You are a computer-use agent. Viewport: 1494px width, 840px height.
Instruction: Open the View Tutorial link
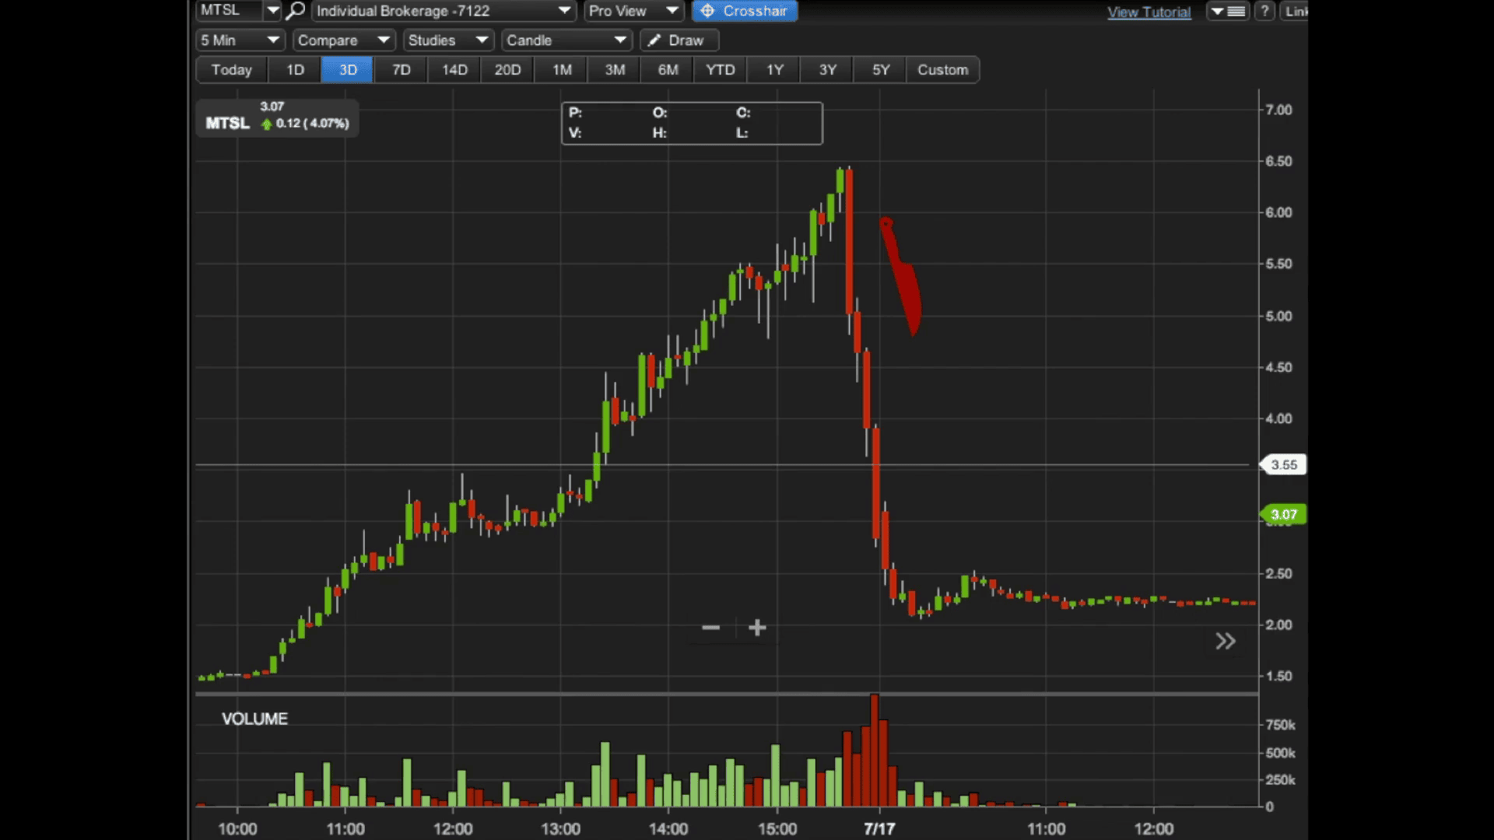pyautogui.click(x=1149, y=12)
